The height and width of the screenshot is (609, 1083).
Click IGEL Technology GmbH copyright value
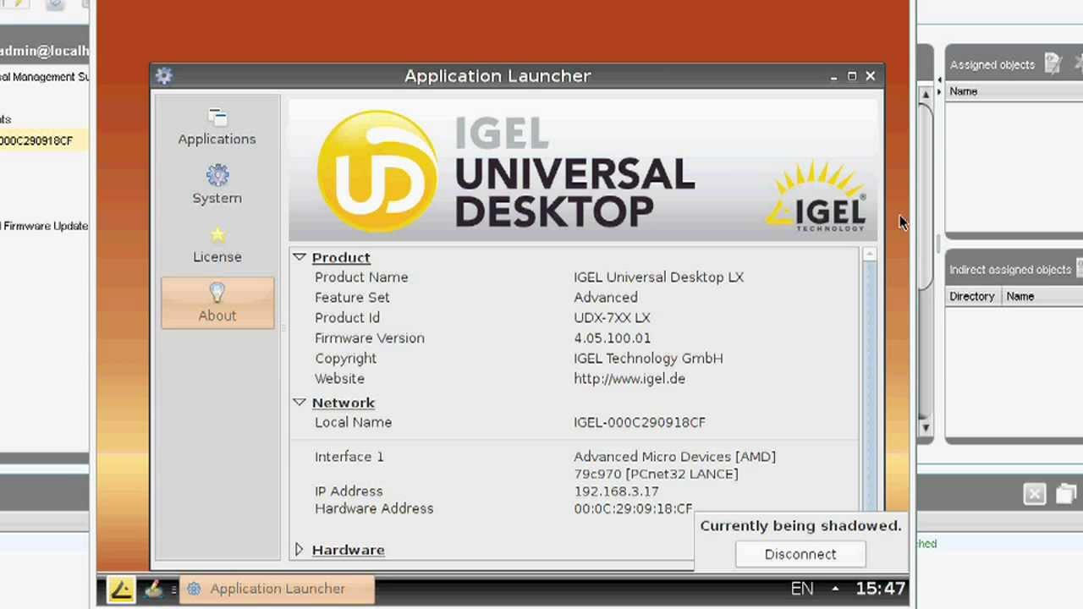coord(648,359)
